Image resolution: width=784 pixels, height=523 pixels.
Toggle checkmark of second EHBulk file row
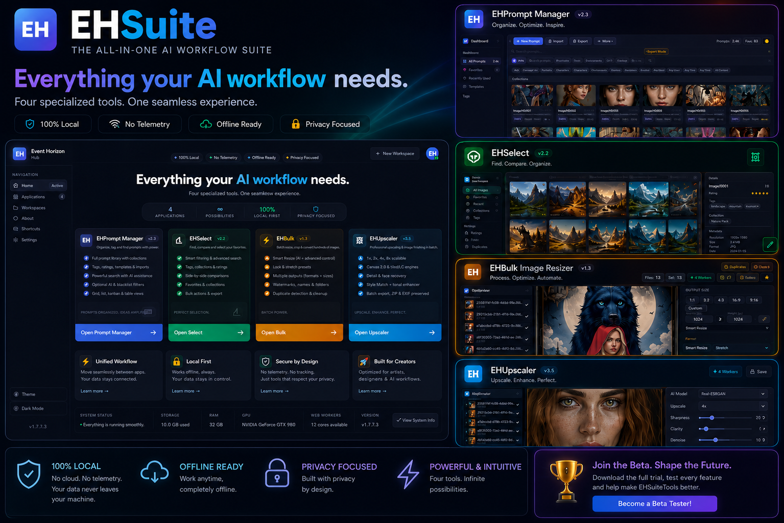coord(527,316)
